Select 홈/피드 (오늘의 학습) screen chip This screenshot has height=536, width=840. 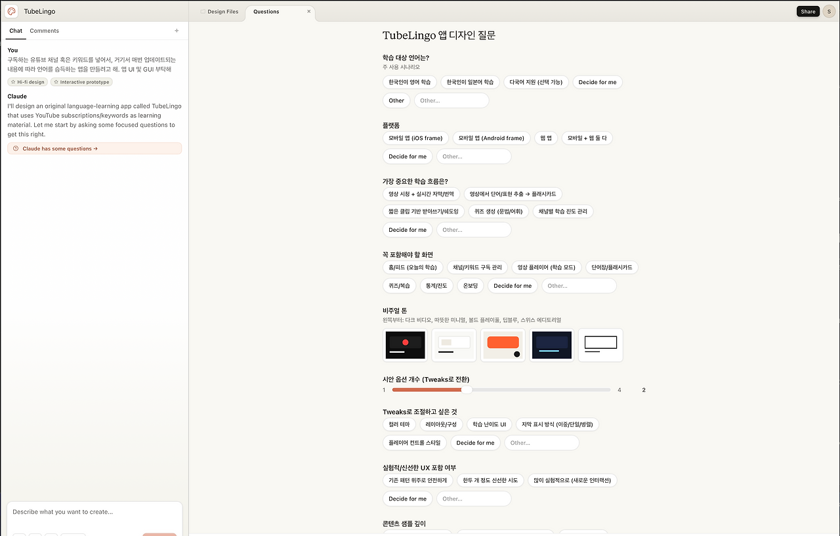(413, 267)
